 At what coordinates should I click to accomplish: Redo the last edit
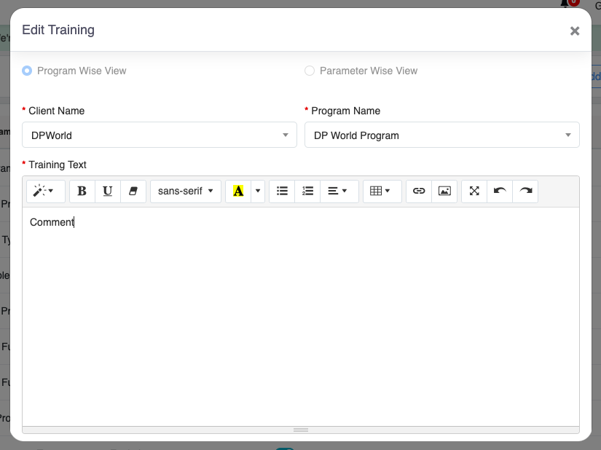pos(525,191)
